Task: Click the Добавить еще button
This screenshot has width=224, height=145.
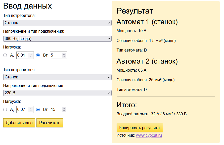Action: [x=19, y=123]
